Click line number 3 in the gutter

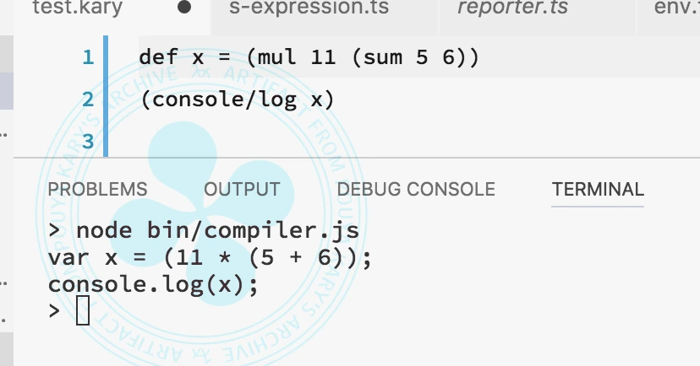tap(88, 140)
